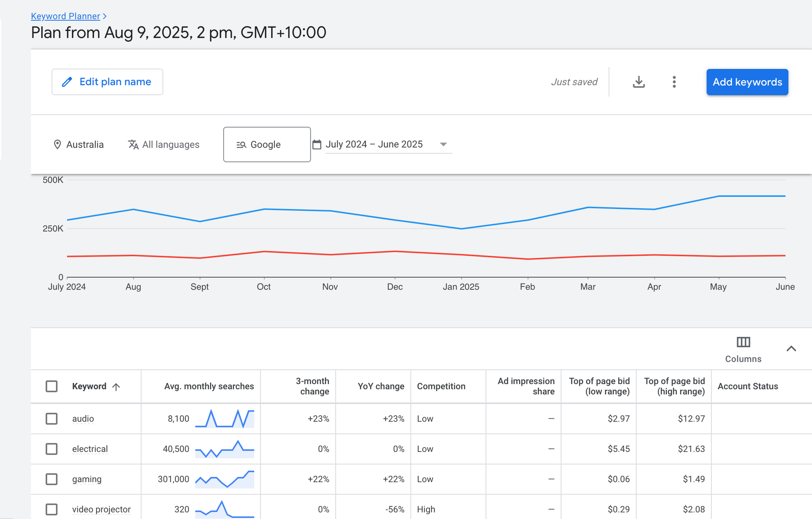Screen dimensions: 812x519
Task: Open the July 2024 – June 2025 dropdown
Action: click(443, 144)
